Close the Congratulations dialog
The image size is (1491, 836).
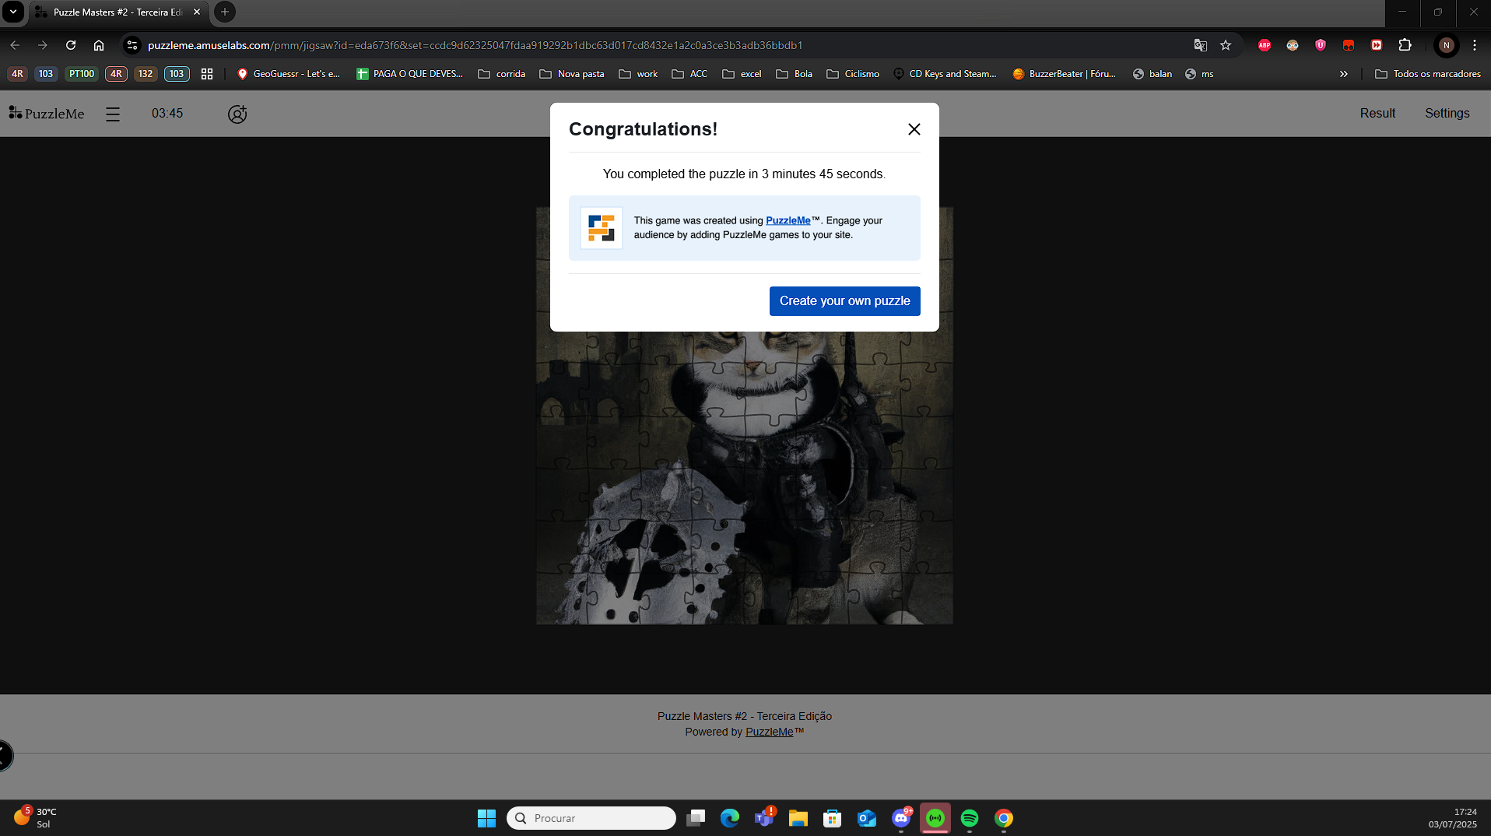click(x=914, y=129)
